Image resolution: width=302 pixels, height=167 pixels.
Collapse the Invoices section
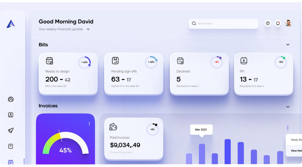[288, 107]
